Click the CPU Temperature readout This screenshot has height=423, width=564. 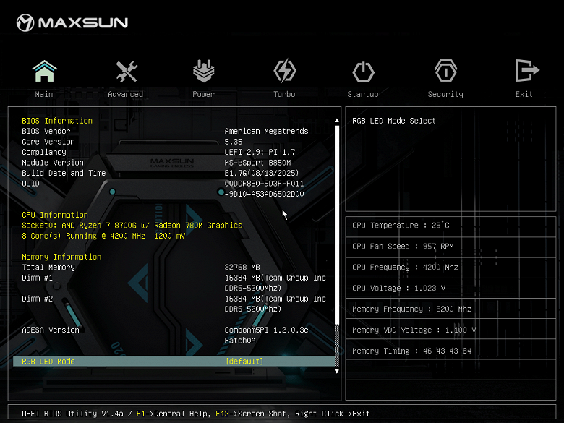point(401,226)
